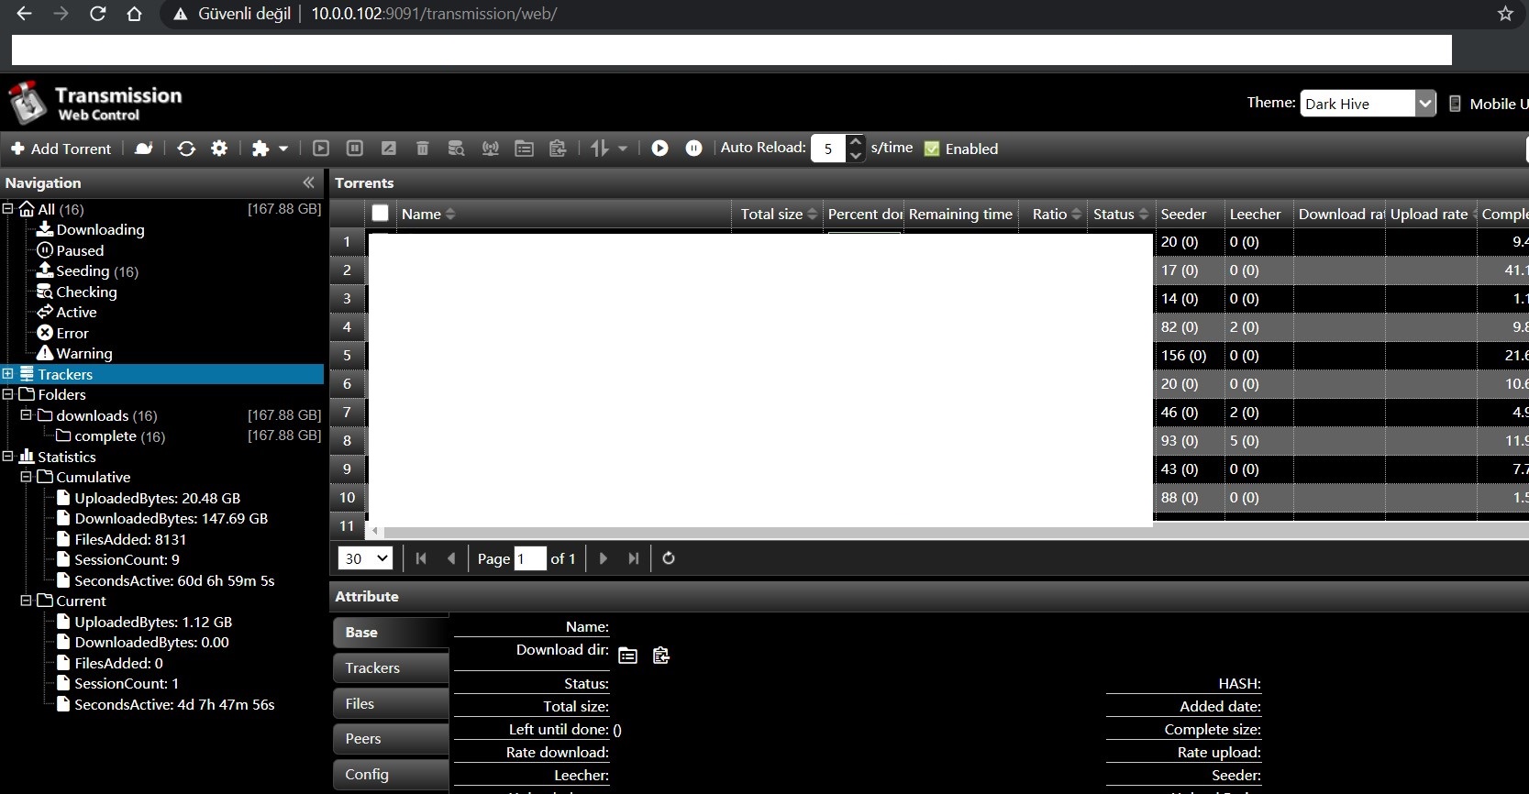This screenshot has height=794, width=1529.
Task: Click the start selected torrent icon
Action: pos(320,149)
